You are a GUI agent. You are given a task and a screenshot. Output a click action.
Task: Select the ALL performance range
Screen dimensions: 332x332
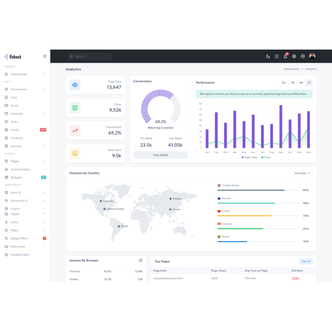pyautogui.click(x=284, y=83)
